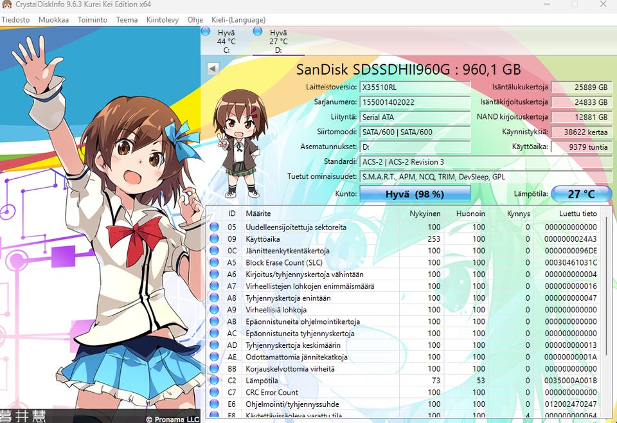Click the blue status orb for drive D:
617x423 pixels.
click(258, 32)
